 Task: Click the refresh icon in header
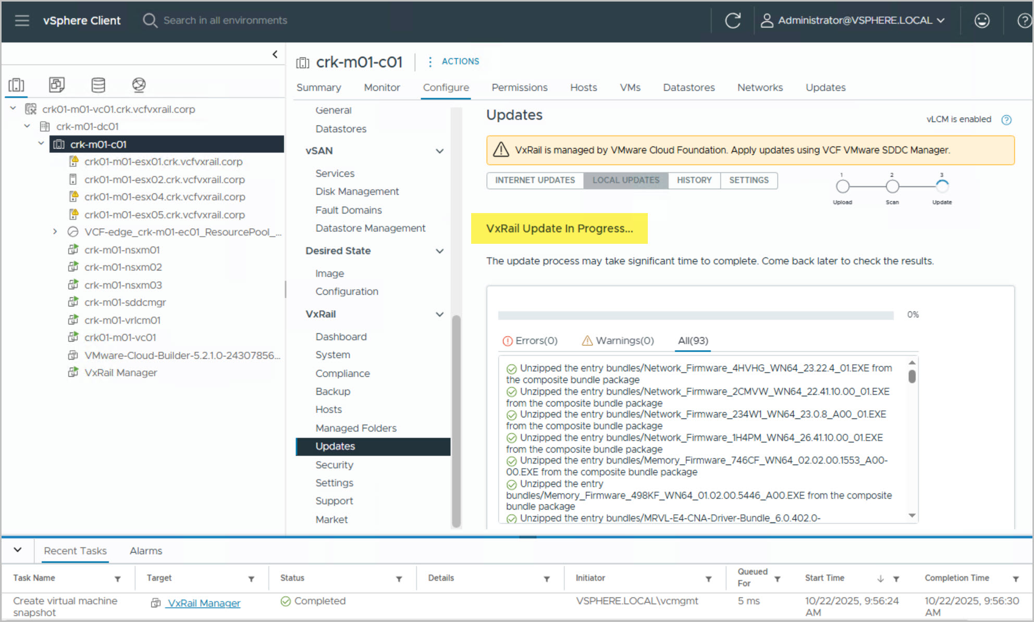tap(733, 20)
